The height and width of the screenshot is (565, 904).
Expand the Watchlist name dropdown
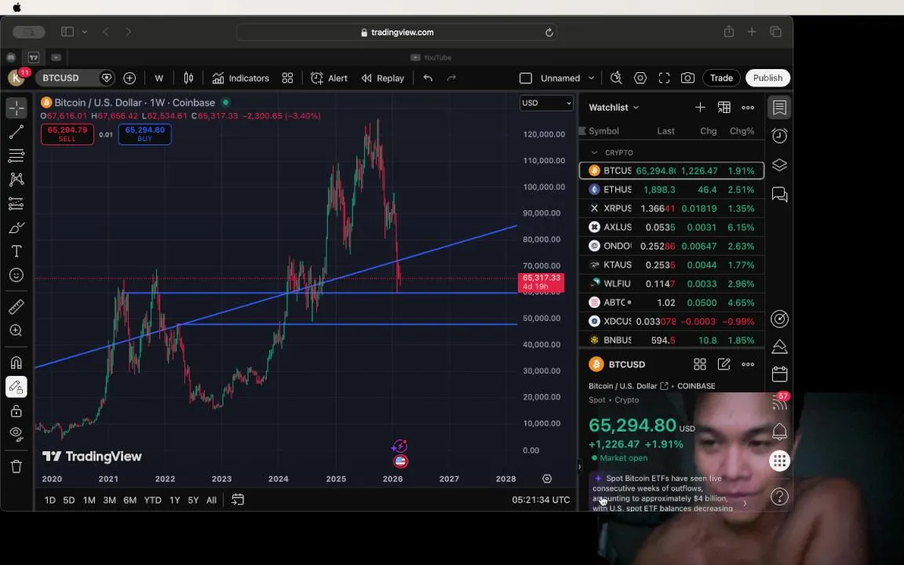(x=614, y=108)
